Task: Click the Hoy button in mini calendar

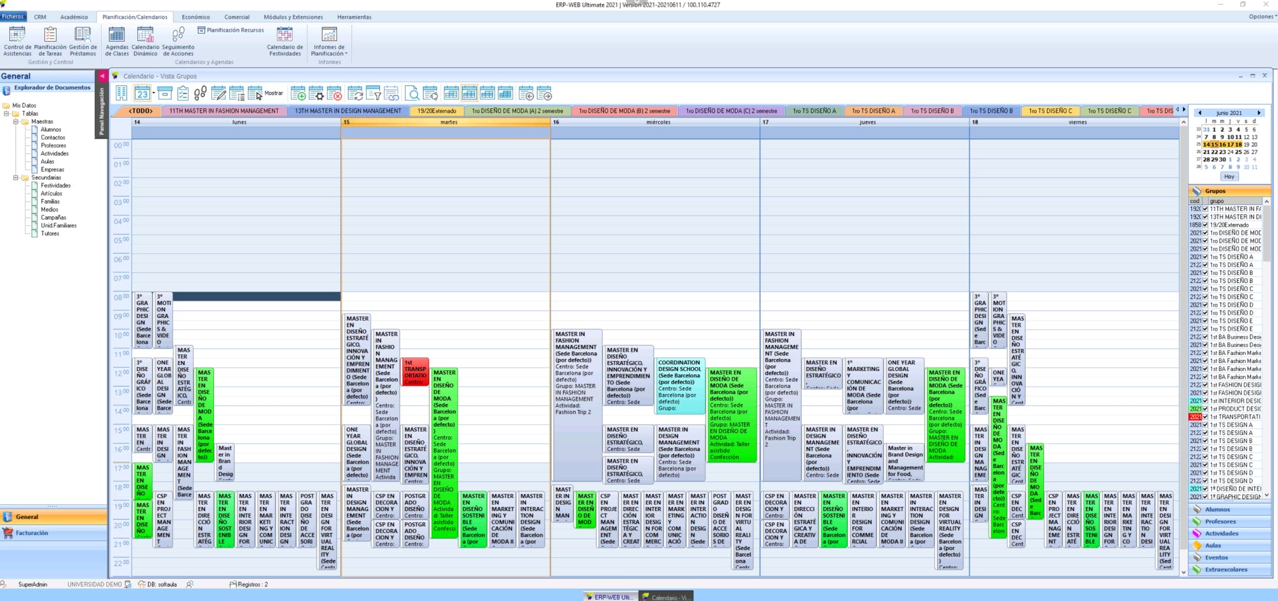Action: (x=1229, y=177)
